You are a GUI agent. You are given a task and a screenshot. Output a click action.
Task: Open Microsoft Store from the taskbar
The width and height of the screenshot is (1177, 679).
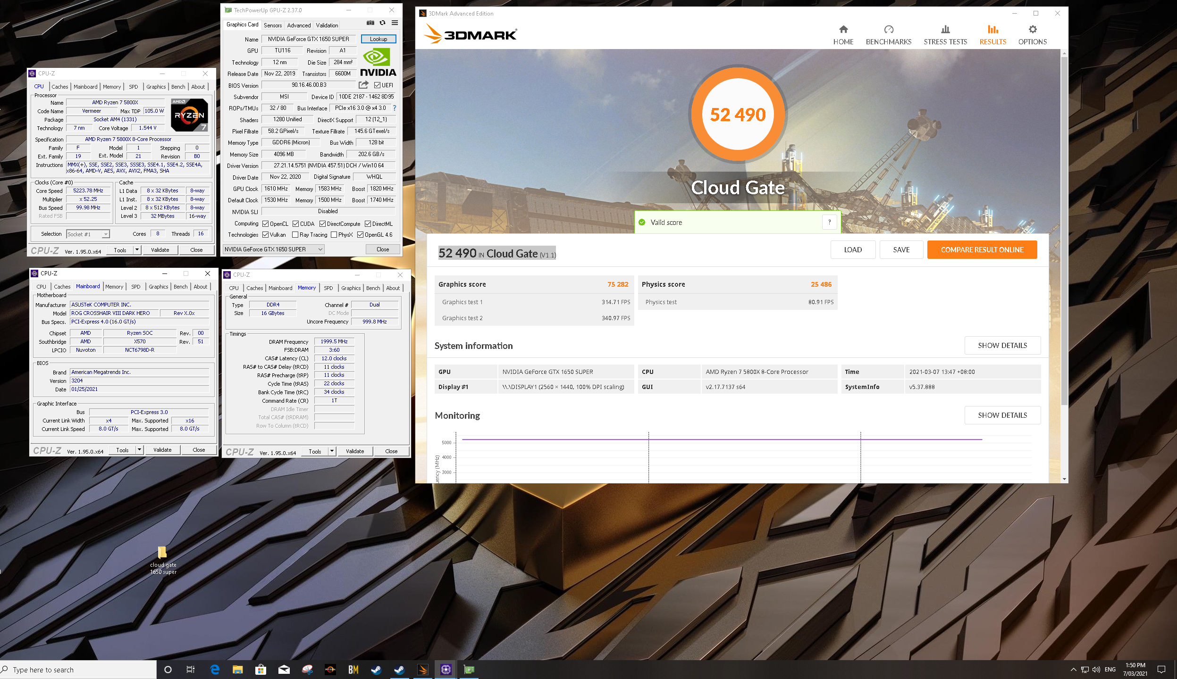260,670
